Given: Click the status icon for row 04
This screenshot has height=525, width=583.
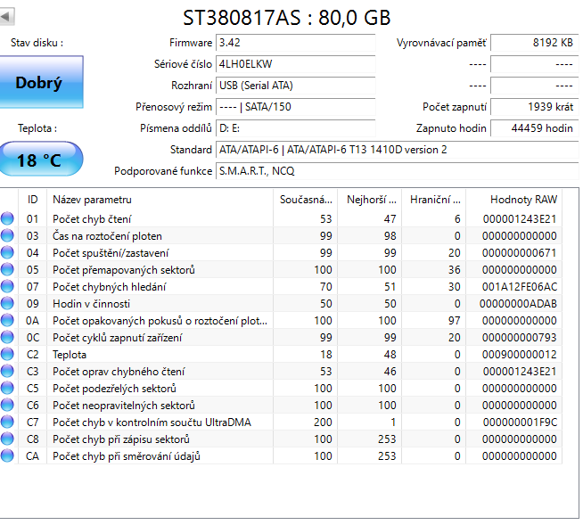Looking at the screenshot, I should point(7,252).
